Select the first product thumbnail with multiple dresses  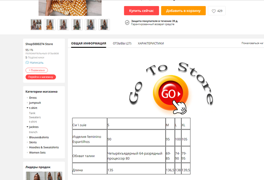pos(36,25)
